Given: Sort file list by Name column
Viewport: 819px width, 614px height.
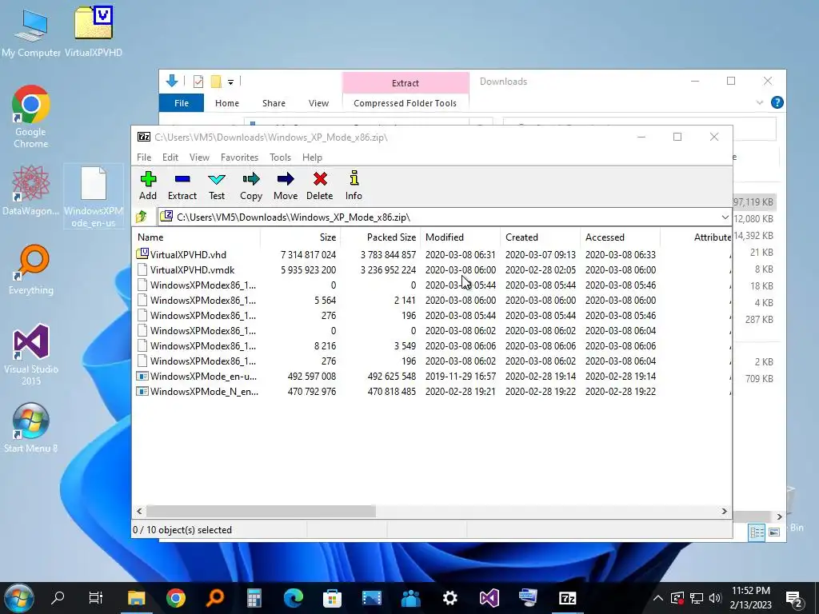Looking at the screenshot, I should (x=197, y=237).
